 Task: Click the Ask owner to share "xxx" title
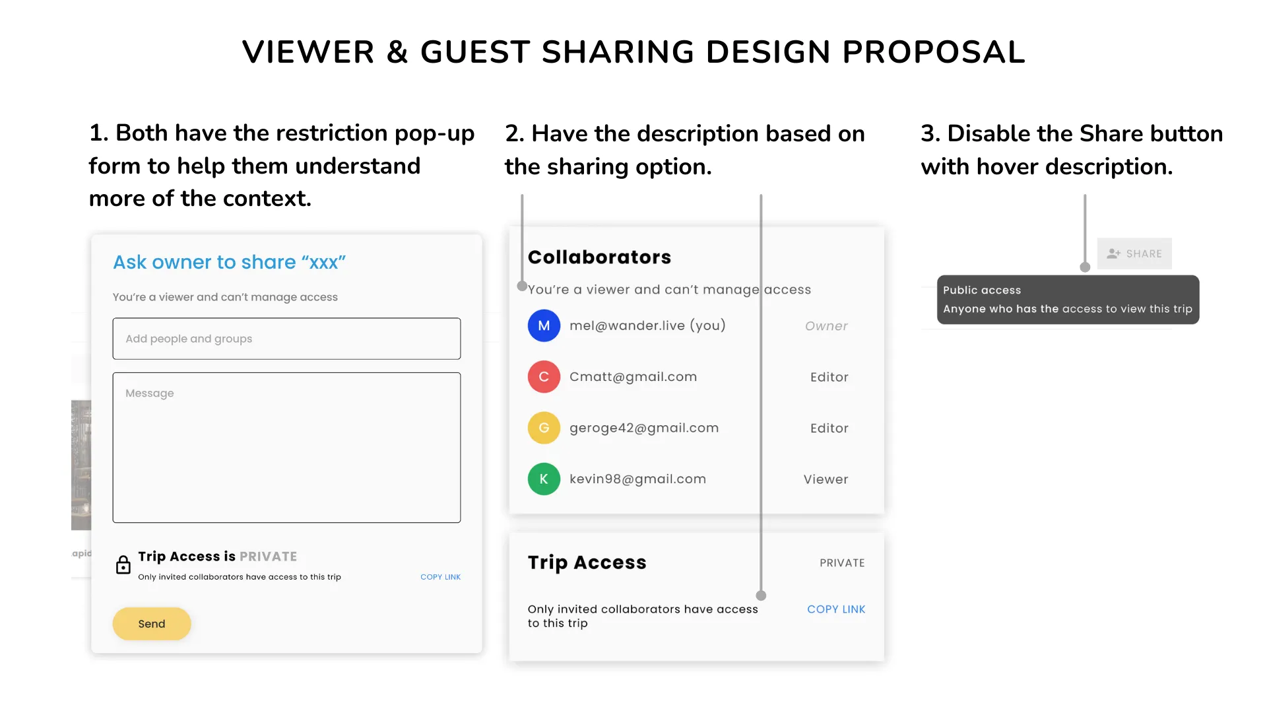pyautogui.click(x=229, y=262)
